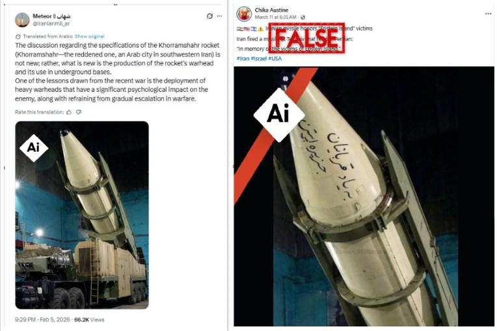
Task: Open Chika Austine's profile picture
Action: point(244,14)
